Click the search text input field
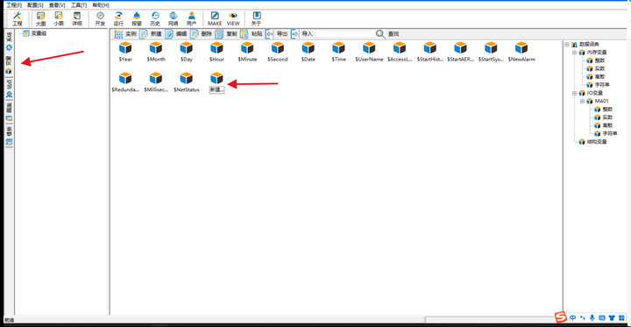 (x=345, y=34)
